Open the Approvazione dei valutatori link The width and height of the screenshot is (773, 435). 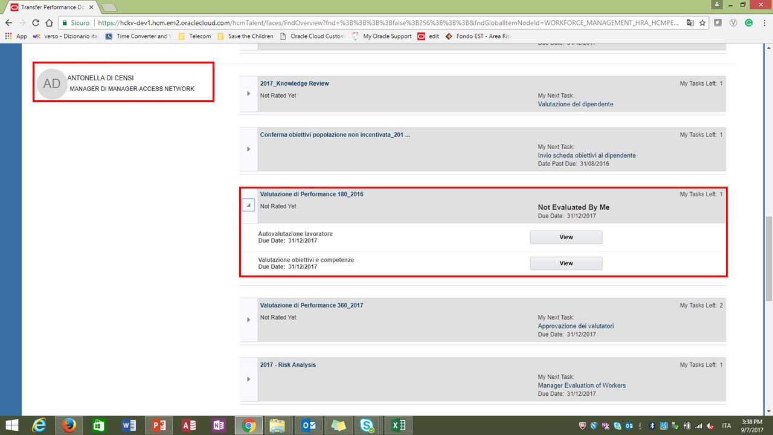[576, 326]
